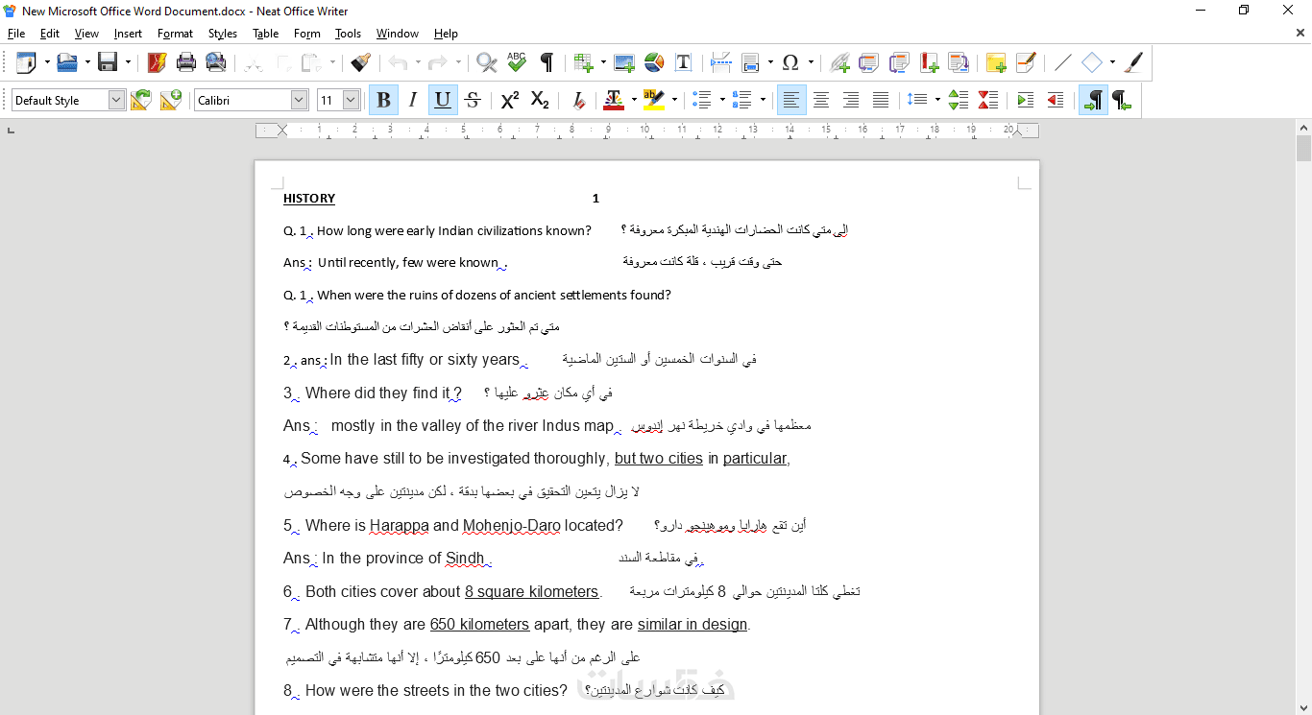Save the document with the floppy icon
1312x715 pixels.
[108, 63]
